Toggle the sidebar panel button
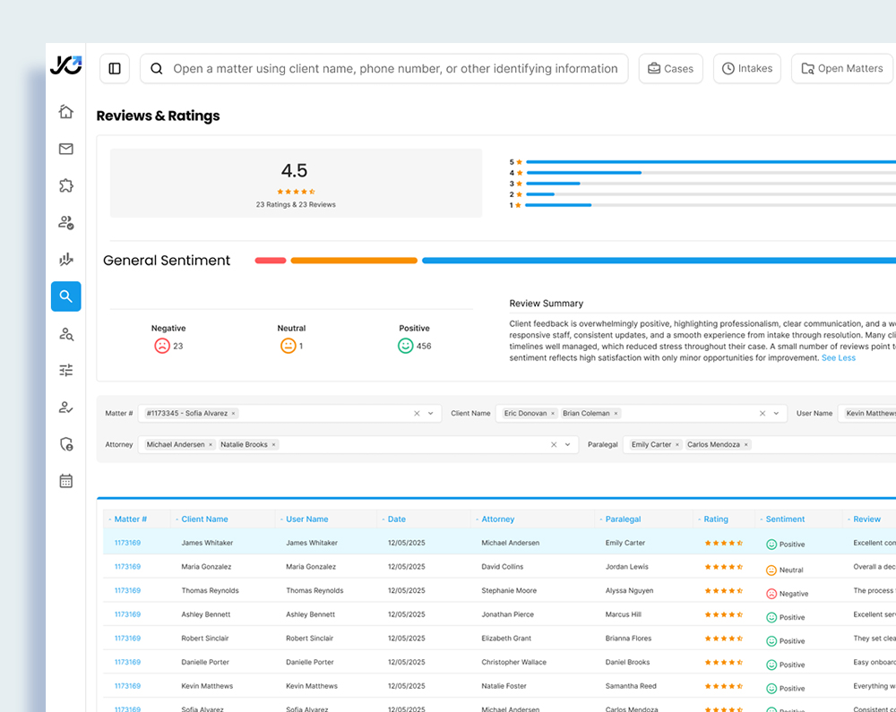 click(115, 69)
